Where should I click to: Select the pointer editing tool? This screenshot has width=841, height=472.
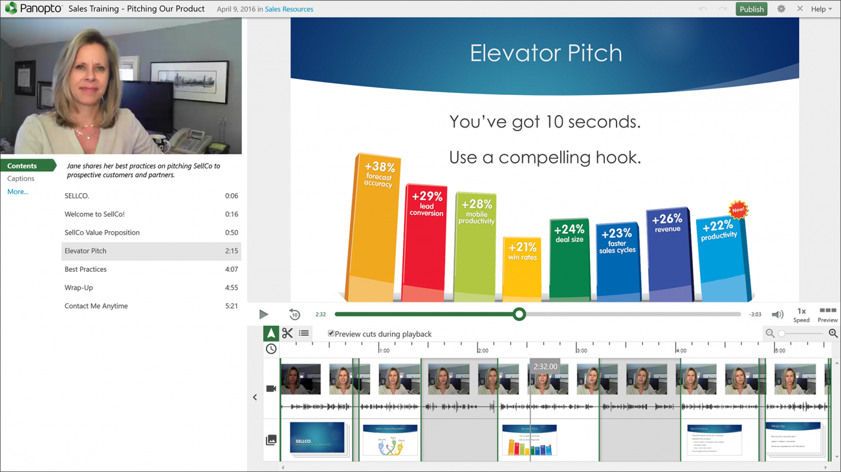pos(270,333)
